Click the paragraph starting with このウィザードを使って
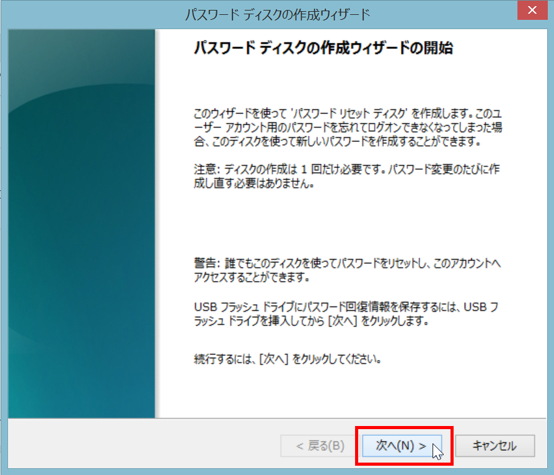 click(348, 127)
